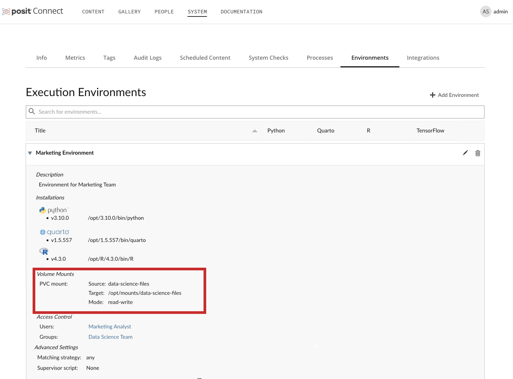Viewport: 513px width, 379px height.
Task: Click the Quarto path /opt/1.5.557/bin/quarto
Action: (117, 240)
